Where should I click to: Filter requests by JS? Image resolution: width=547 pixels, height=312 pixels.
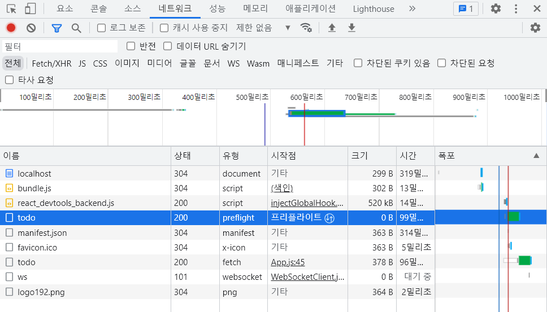pos(82,63)
